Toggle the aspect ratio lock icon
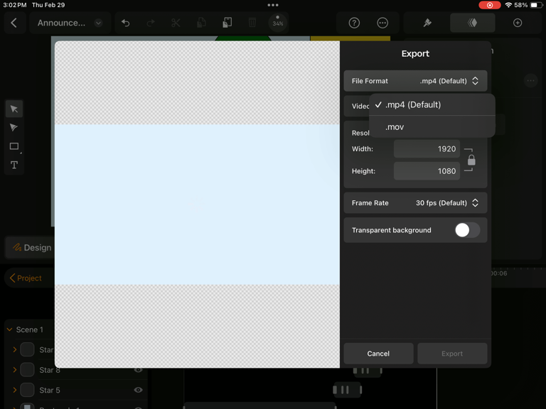Viewport: 546px width, 409px height. click(471, 160)
